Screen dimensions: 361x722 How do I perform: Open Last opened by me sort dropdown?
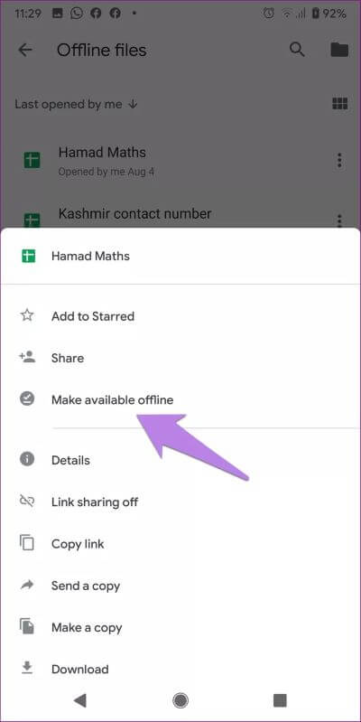[76, 104]
